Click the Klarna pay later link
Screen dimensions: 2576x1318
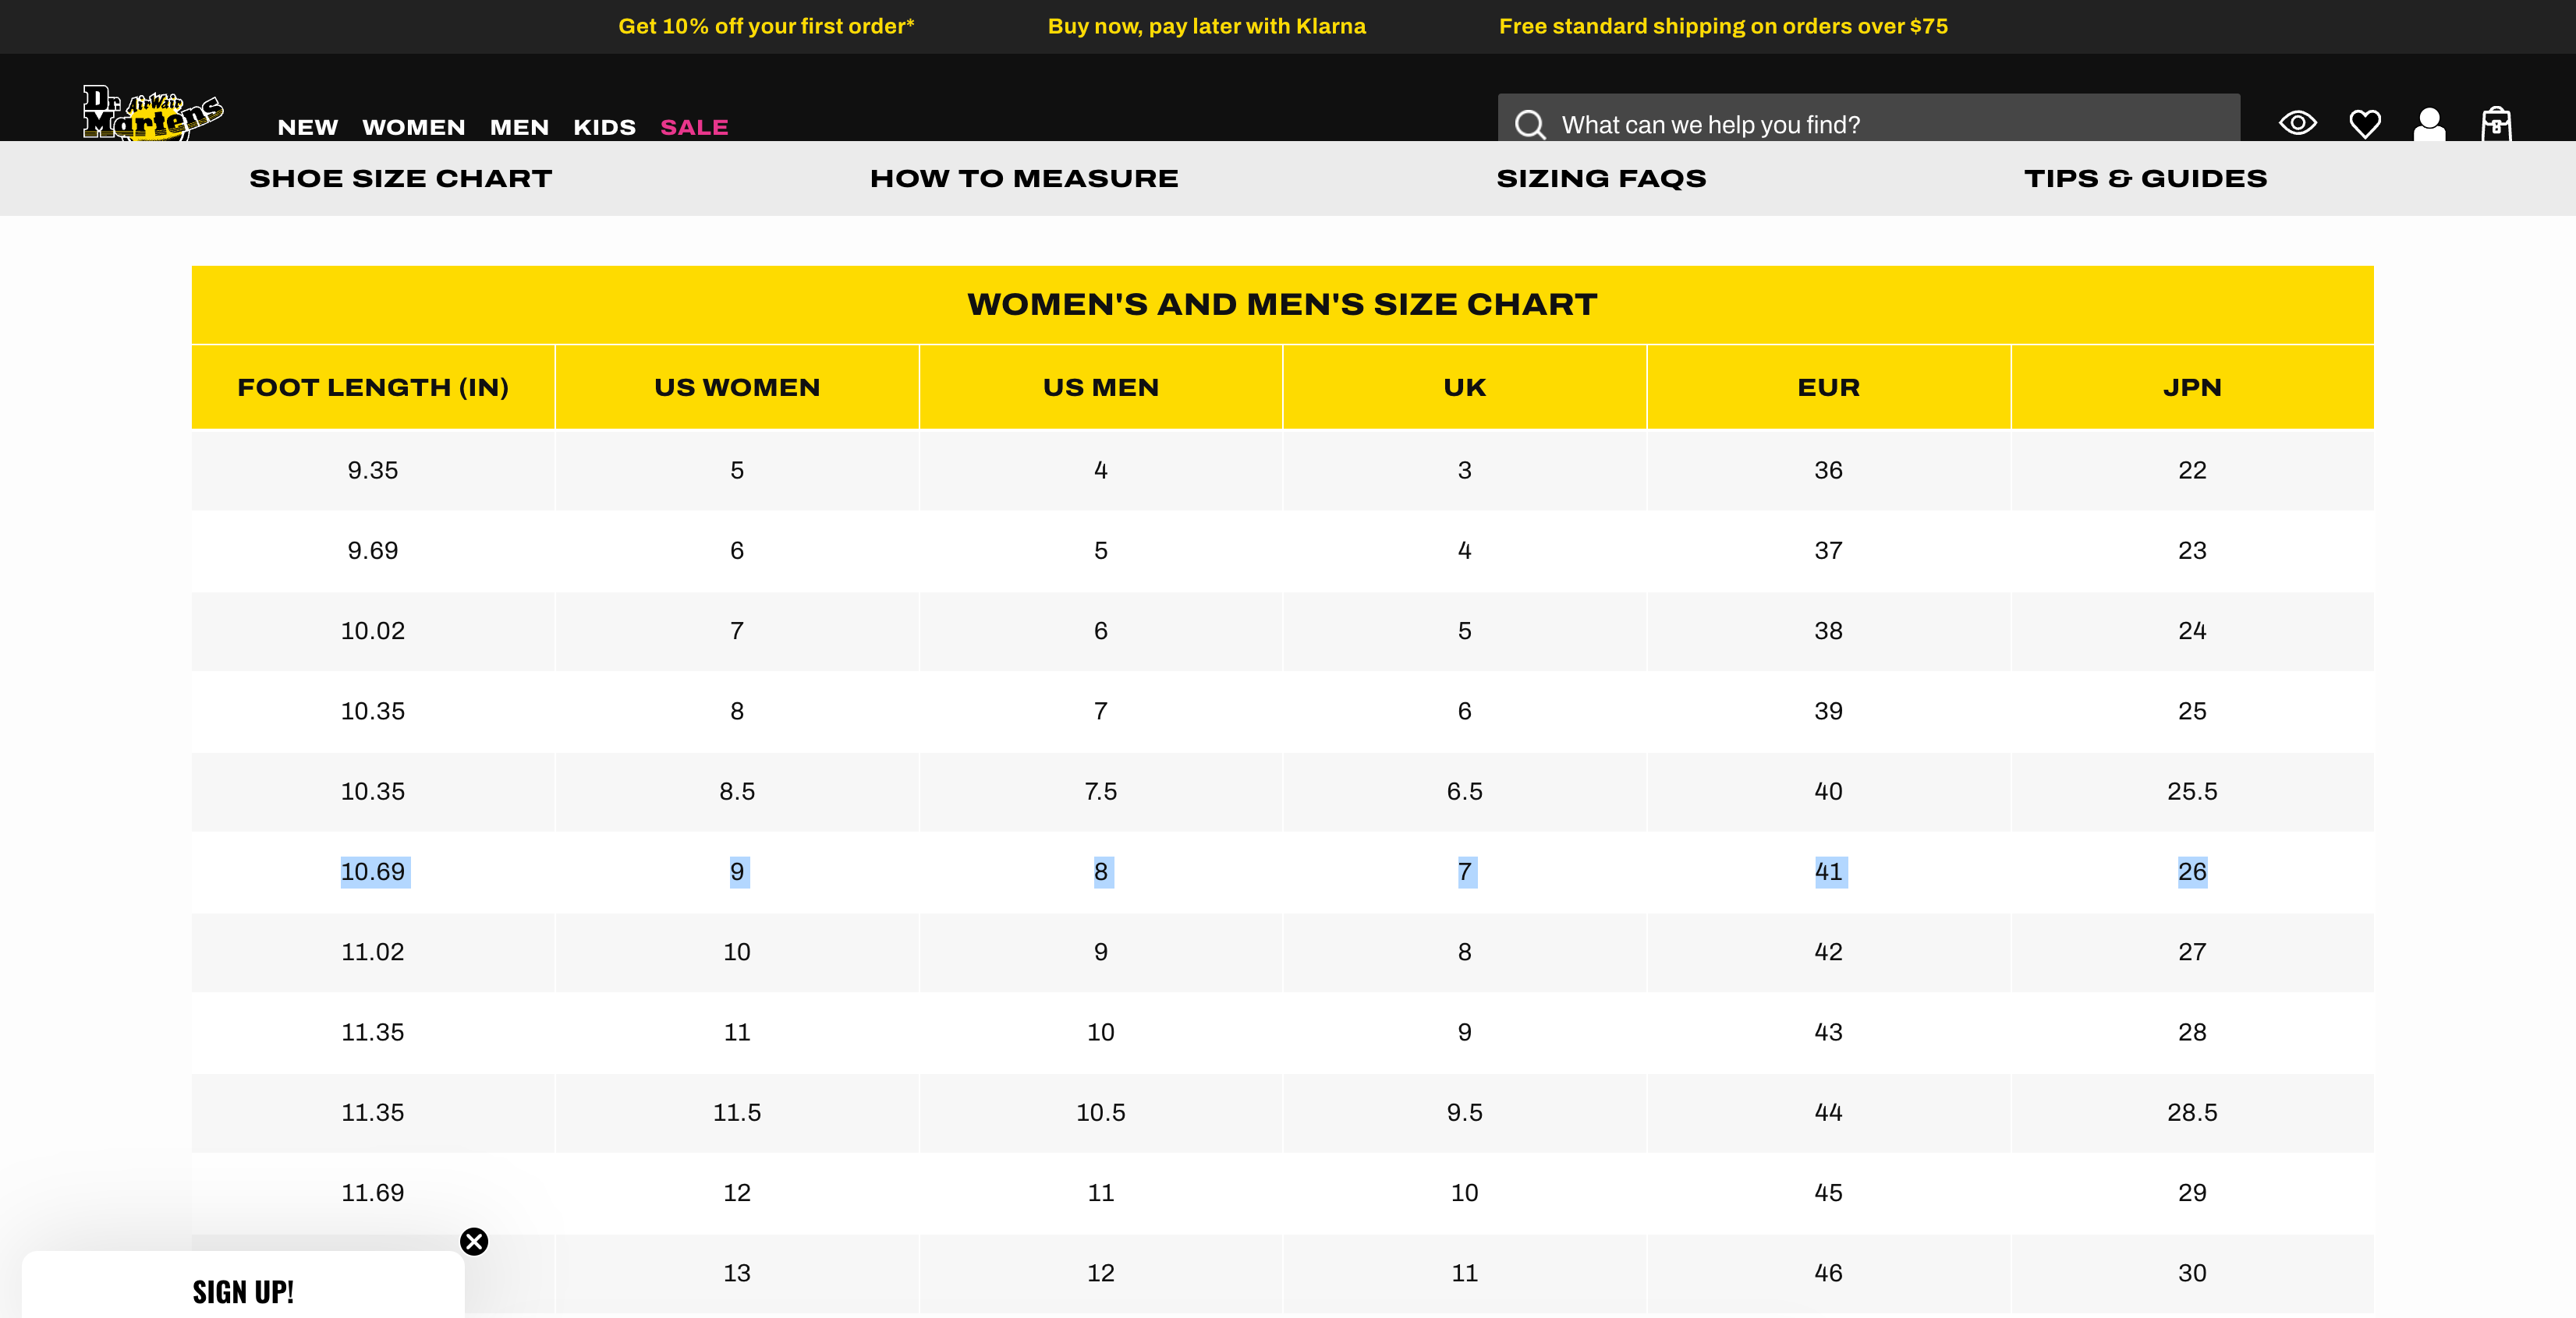(x=1206, y=27)
